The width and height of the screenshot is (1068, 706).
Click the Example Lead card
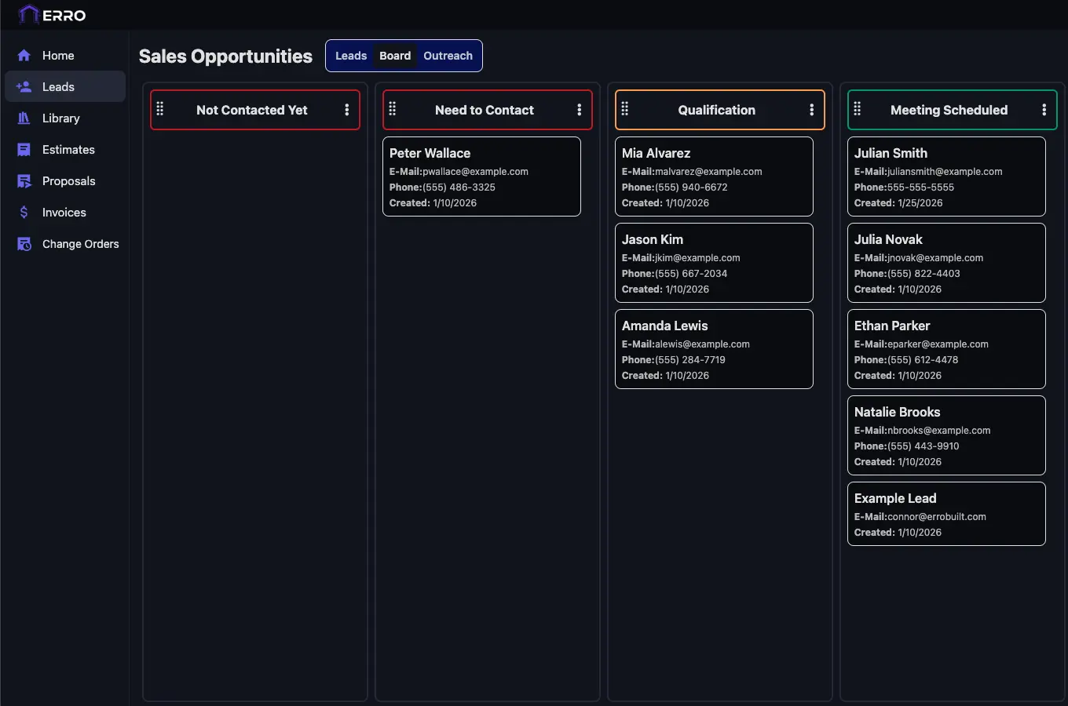tap(946, 514)
